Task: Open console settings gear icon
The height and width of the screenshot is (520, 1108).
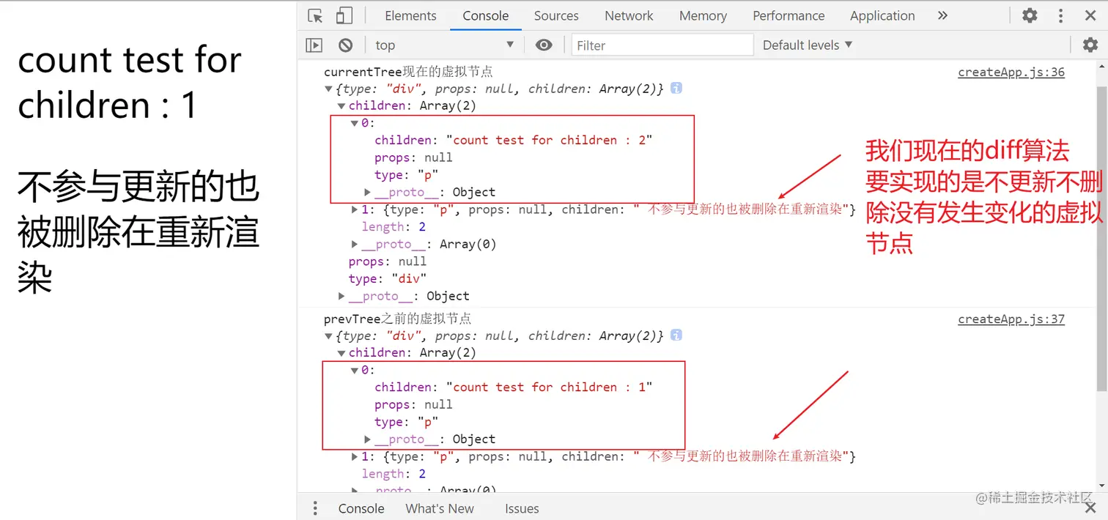Action: 1090,45
